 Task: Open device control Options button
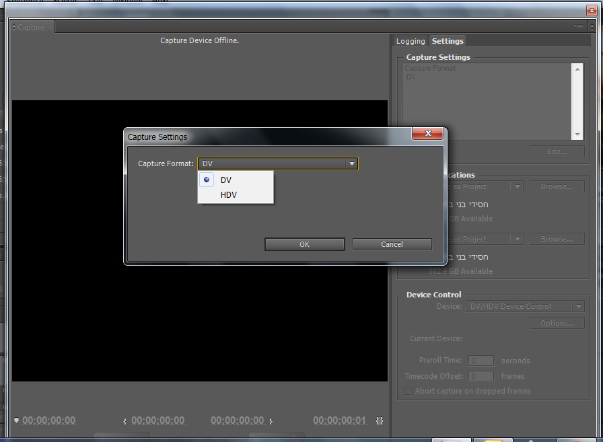[557, 323]
